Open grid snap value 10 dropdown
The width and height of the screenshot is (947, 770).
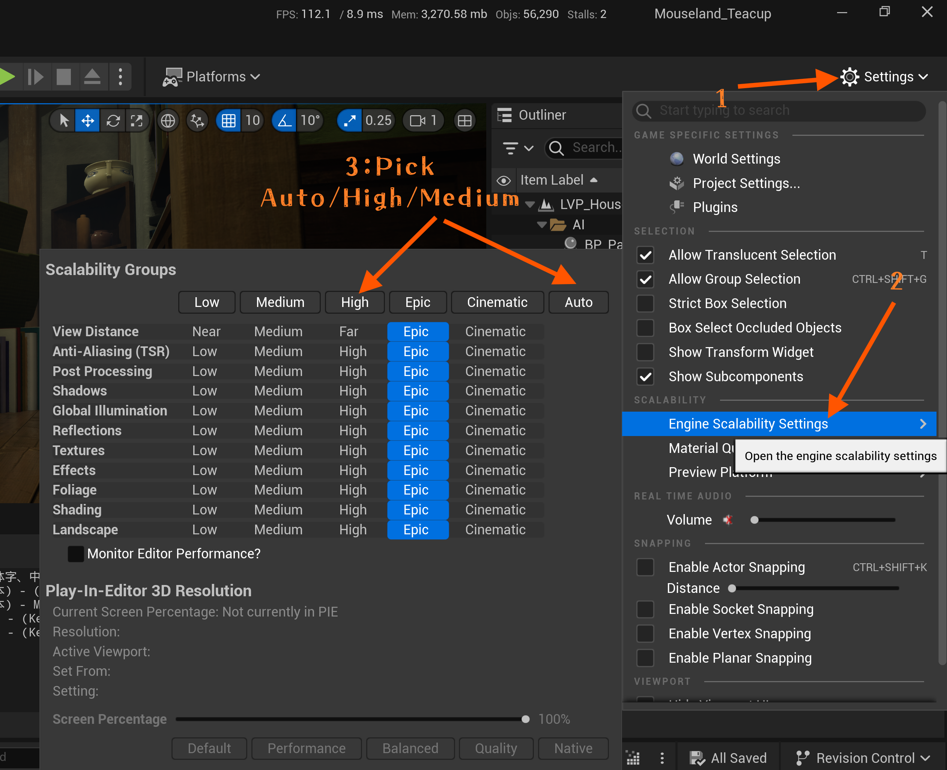(x=253, y=120)
